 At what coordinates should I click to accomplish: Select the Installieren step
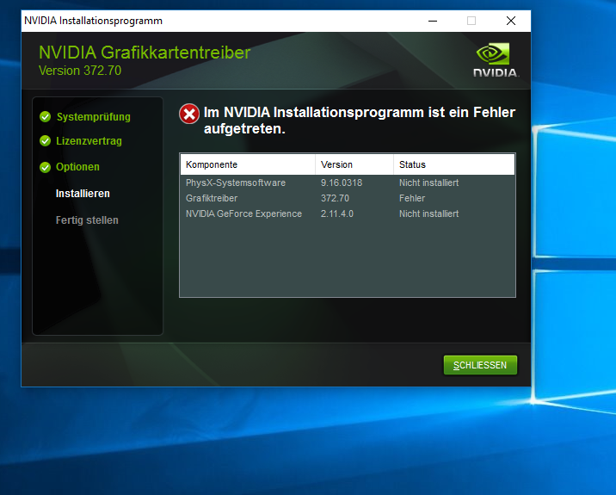pyautogui.click(x=83, y=194)
